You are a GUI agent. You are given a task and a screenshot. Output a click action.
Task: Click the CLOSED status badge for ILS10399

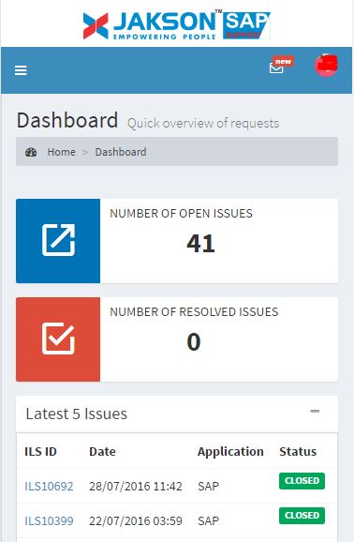click(x=302, y=516)
